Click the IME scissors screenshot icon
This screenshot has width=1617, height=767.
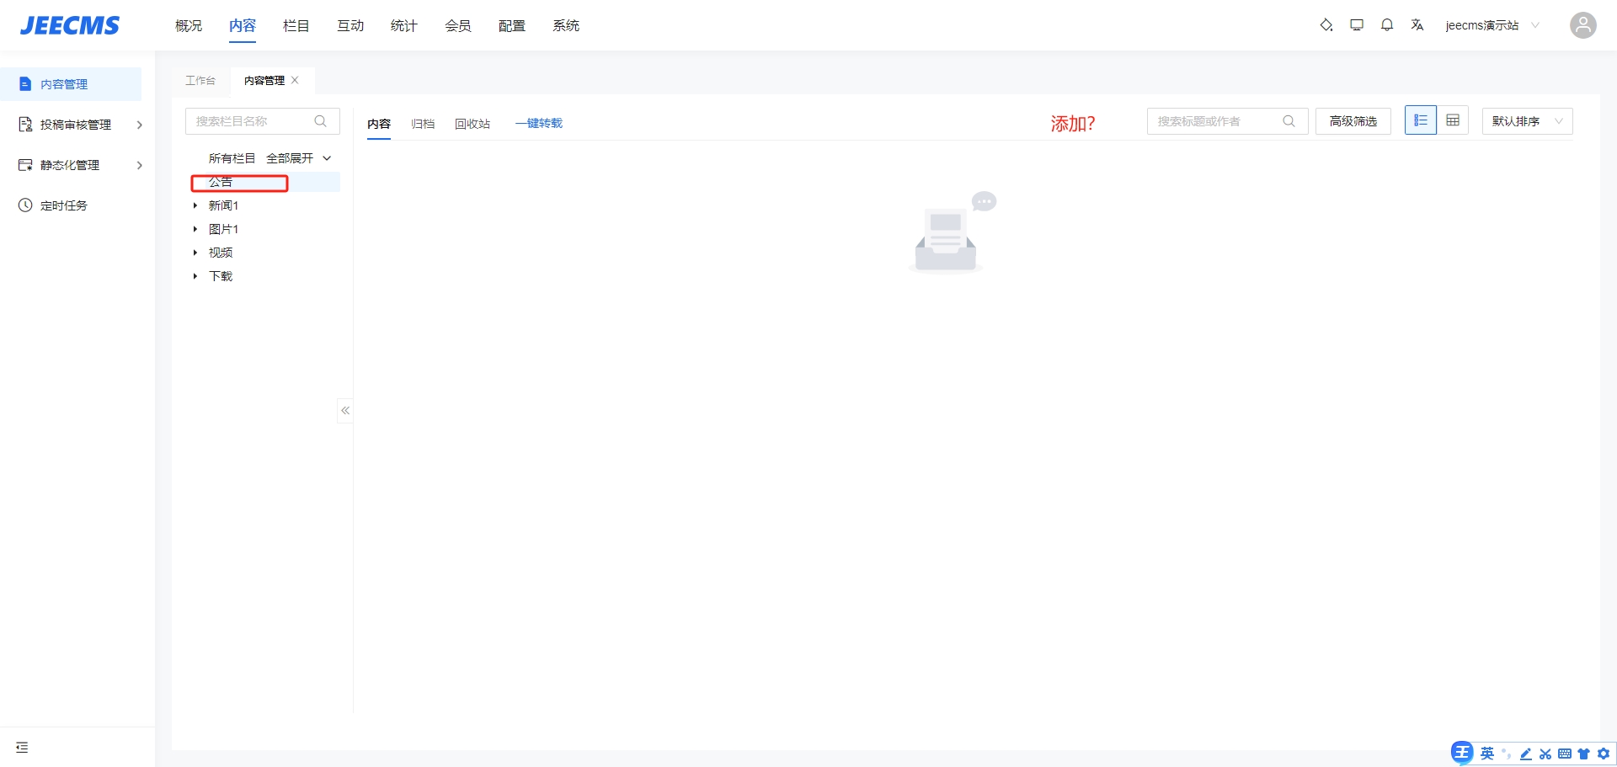[1545, 754]
